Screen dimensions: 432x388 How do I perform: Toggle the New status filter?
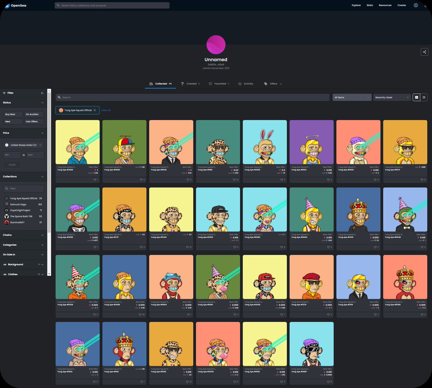click(x=13, y=122)
